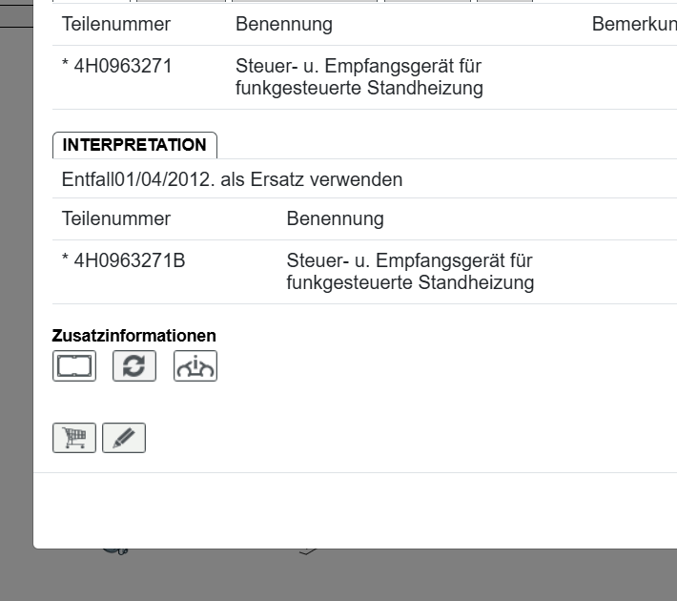Add part to the shopping cart
This screenshot has width=677, height=601.
(74, 438)
